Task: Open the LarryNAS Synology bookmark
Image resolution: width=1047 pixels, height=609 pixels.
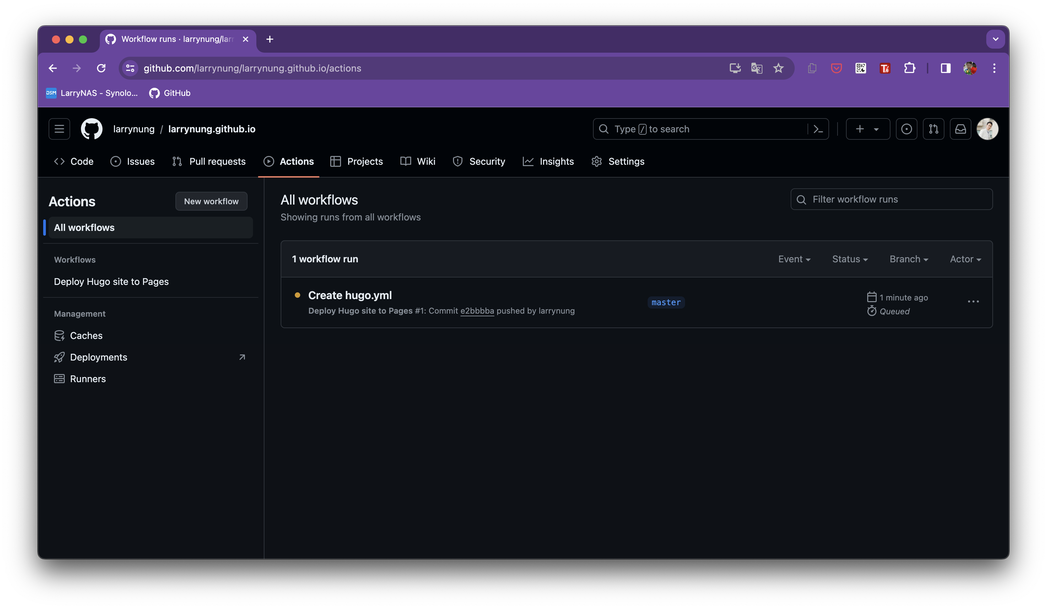Action: click(x=92, y=93)
